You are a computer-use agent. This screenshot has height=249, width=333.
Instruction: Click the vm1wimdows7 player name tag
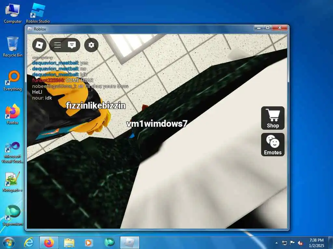157,124
